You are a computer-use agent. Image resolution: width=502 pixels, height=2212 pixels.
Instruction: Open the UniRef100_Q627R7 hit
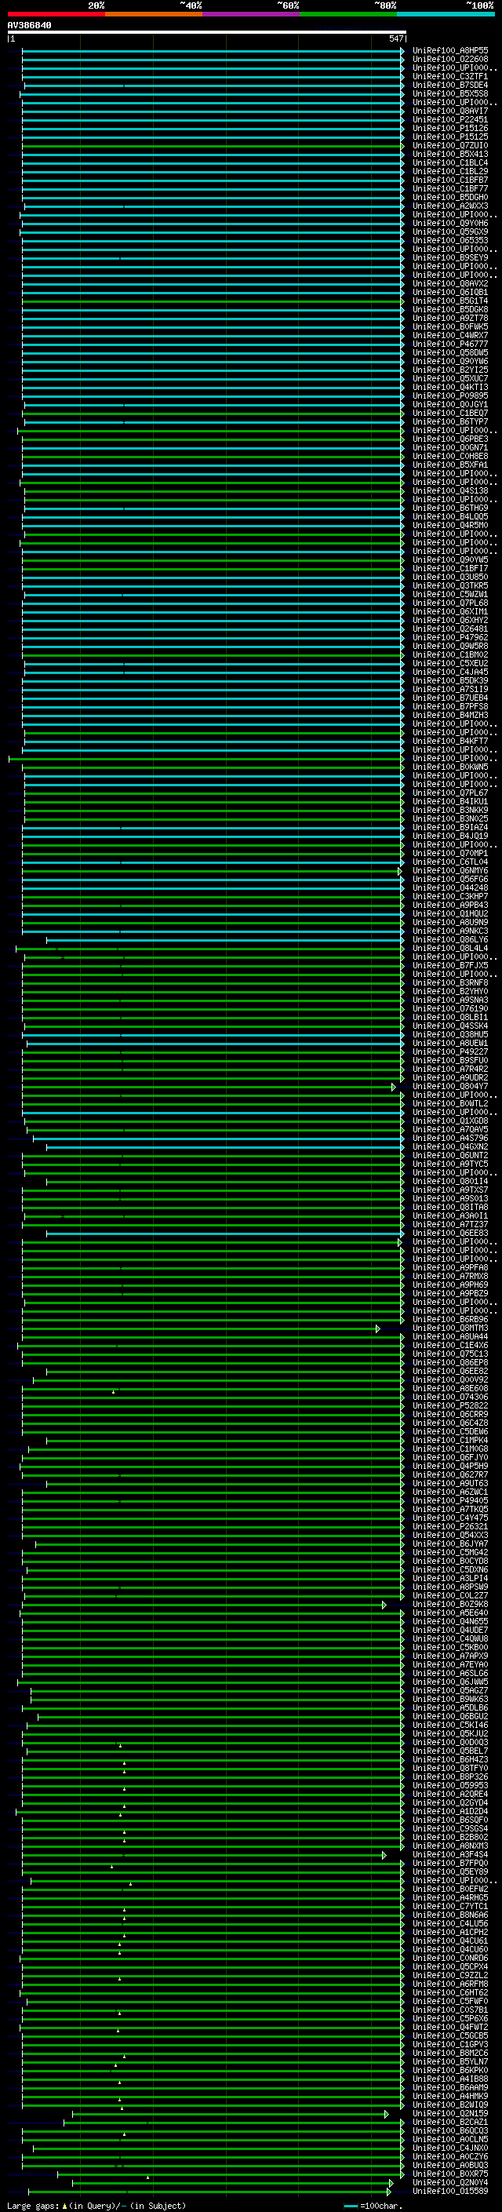tap(450, 1474)
